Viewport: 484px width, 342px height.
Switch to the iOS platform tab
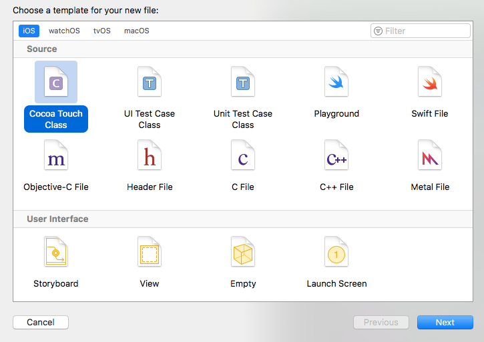coord(29,31)
